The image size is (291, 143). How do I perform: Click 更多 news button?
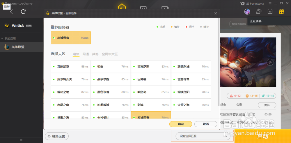267,105
